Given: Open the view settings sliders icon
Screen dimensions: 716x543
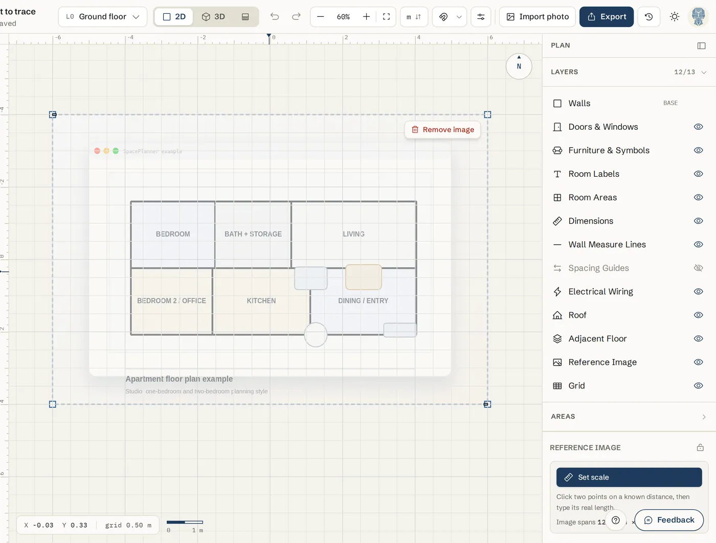Looking at the screenshot, I should pos(481,17).
